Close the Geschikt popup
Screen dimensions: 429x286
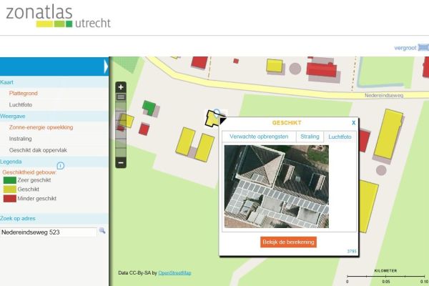[353, 123]
